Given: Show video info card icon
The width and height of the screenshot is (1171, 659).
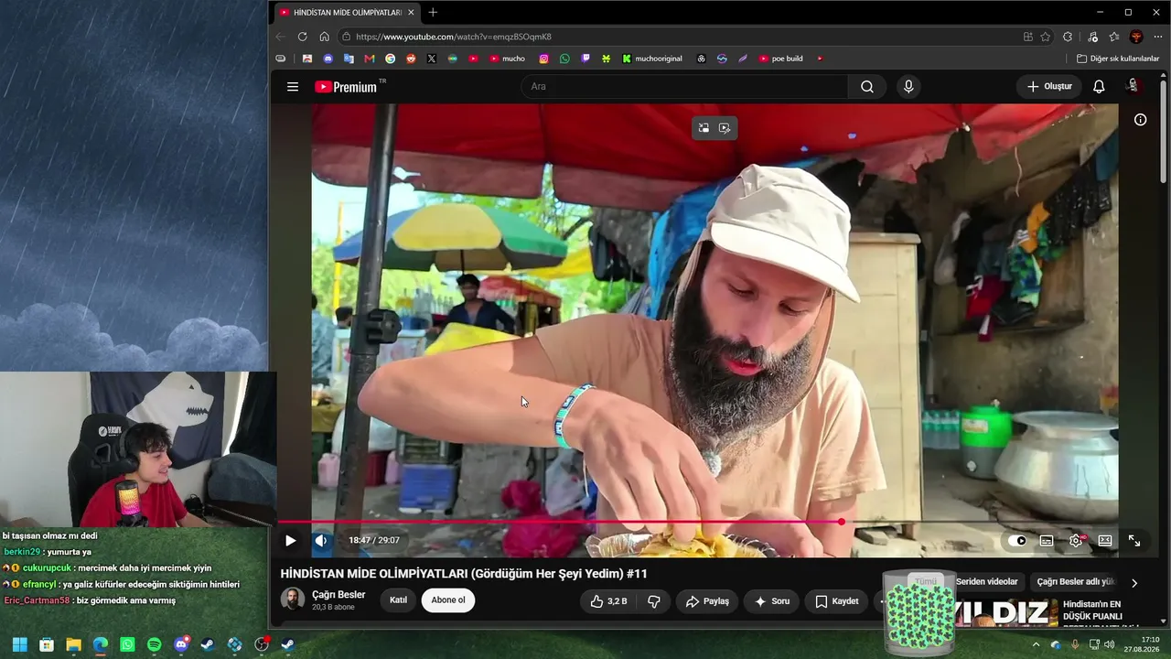Looking at the screenshot, I should tap(1140, 120).
